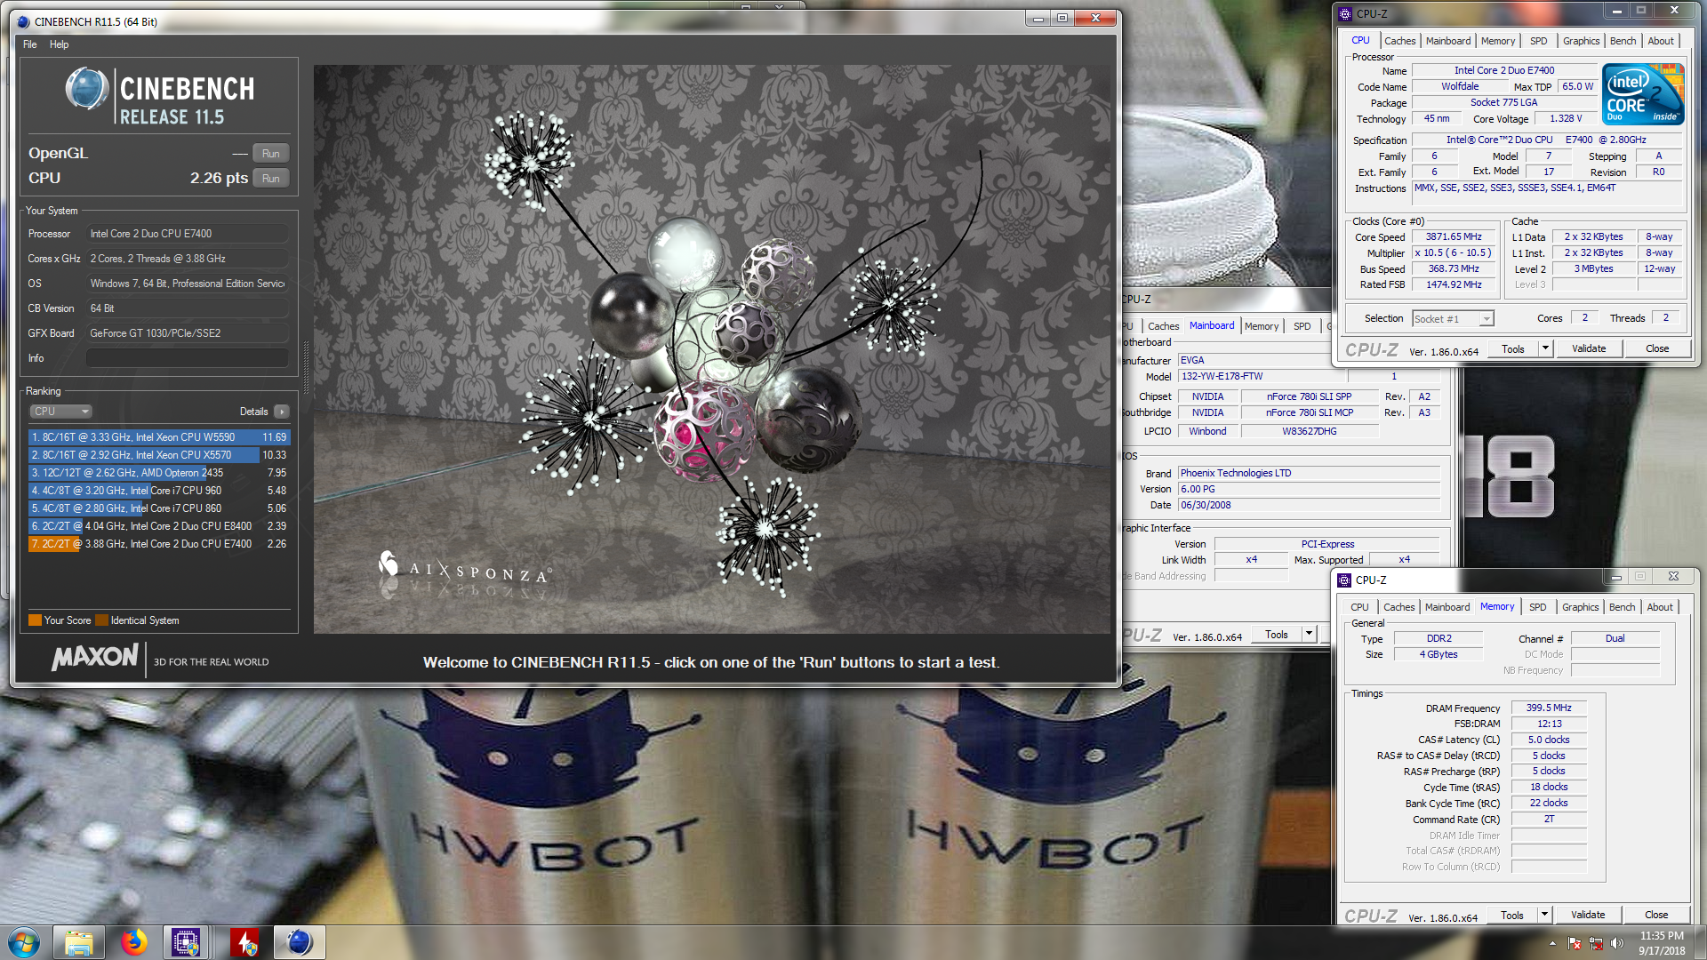The image size is (1707, 960).
Task: Launch Firefox from the taskbar
Action: pos(134,942)
